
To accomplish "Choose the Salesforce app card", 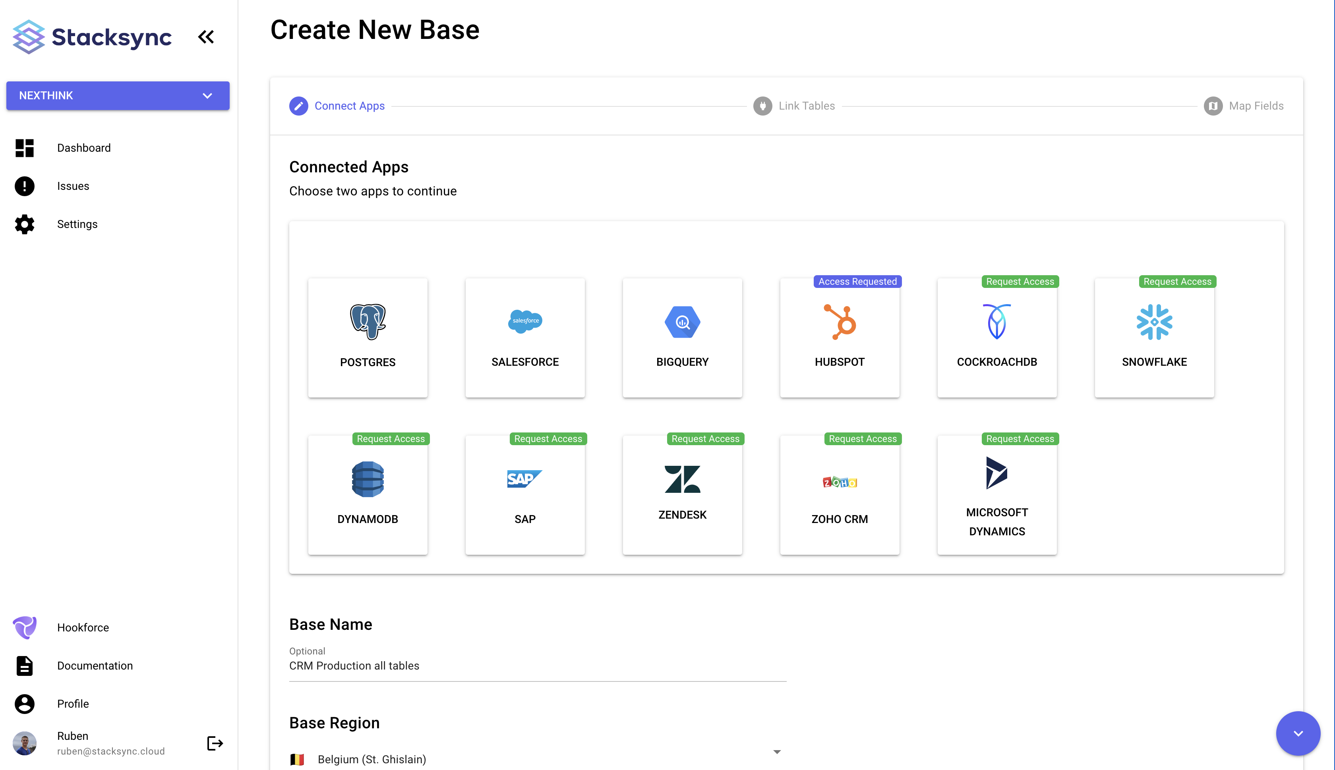I will [524, 338].
